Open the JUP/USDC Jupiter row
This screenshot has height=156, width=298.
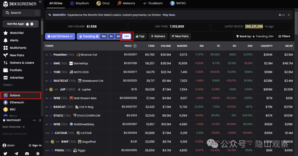[x=169, y=89]
